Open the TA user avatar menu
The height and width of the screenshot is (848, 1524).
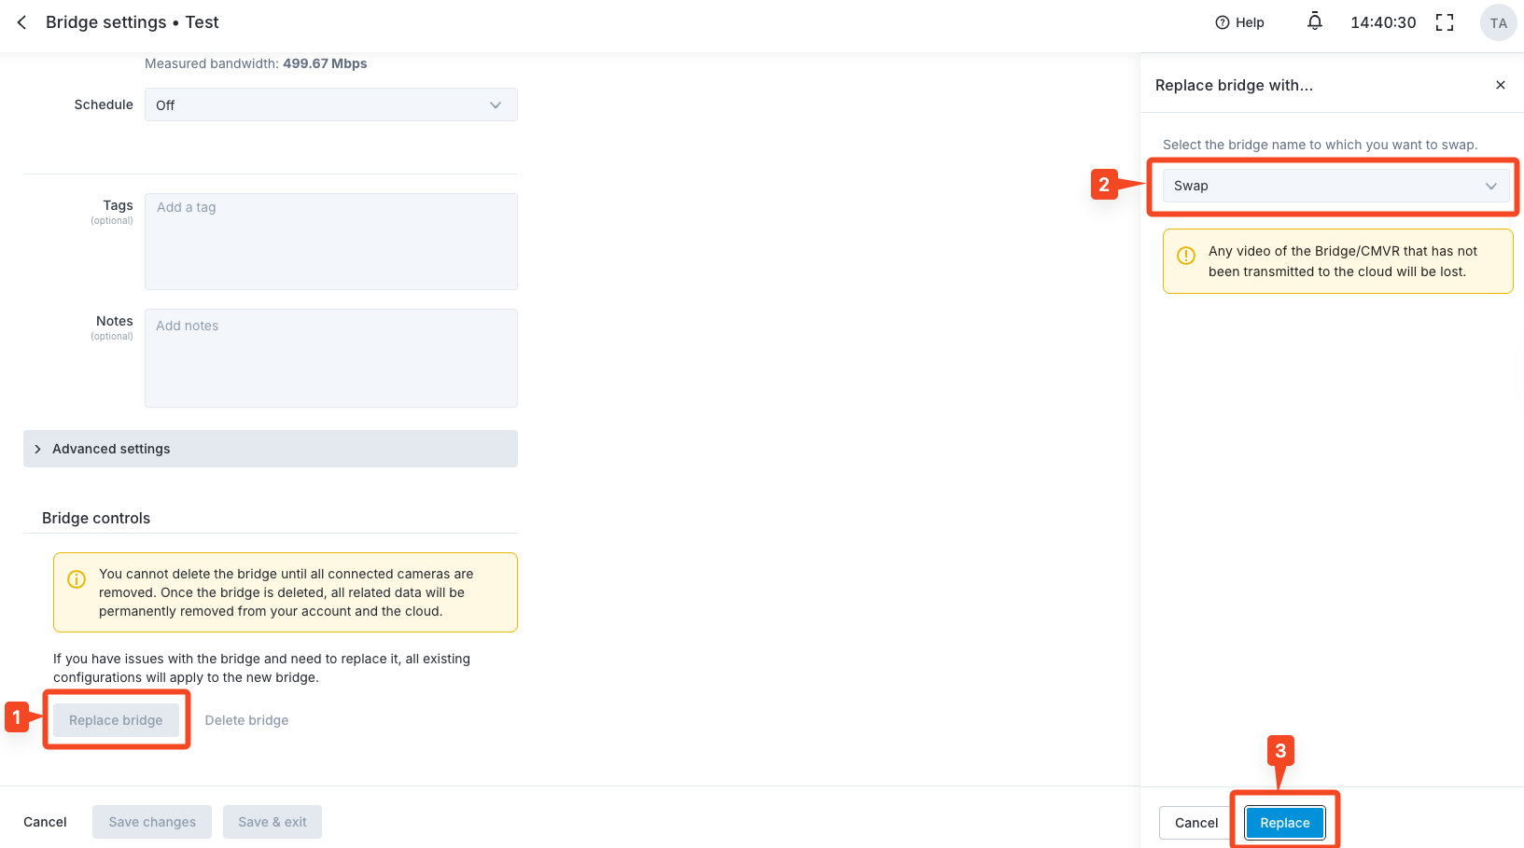tap(1498, 23)
